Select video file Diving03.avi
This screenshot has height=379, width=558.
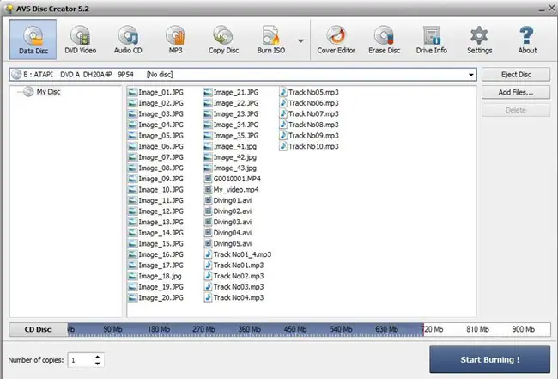pos(228,223)
